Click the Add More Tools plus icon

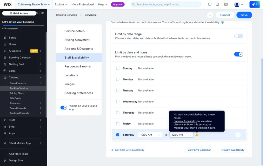click(x=5, y=154)
